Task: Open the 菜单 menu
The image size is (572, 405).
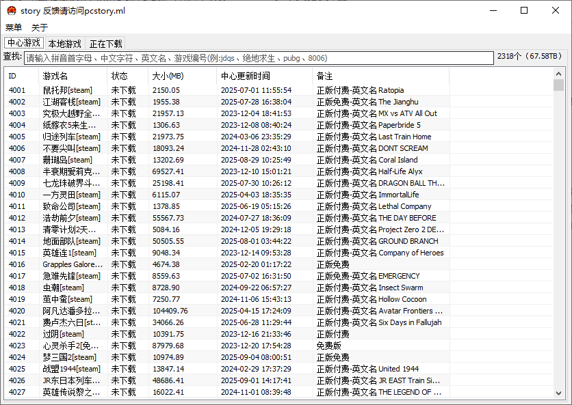Action: (13, 27)
